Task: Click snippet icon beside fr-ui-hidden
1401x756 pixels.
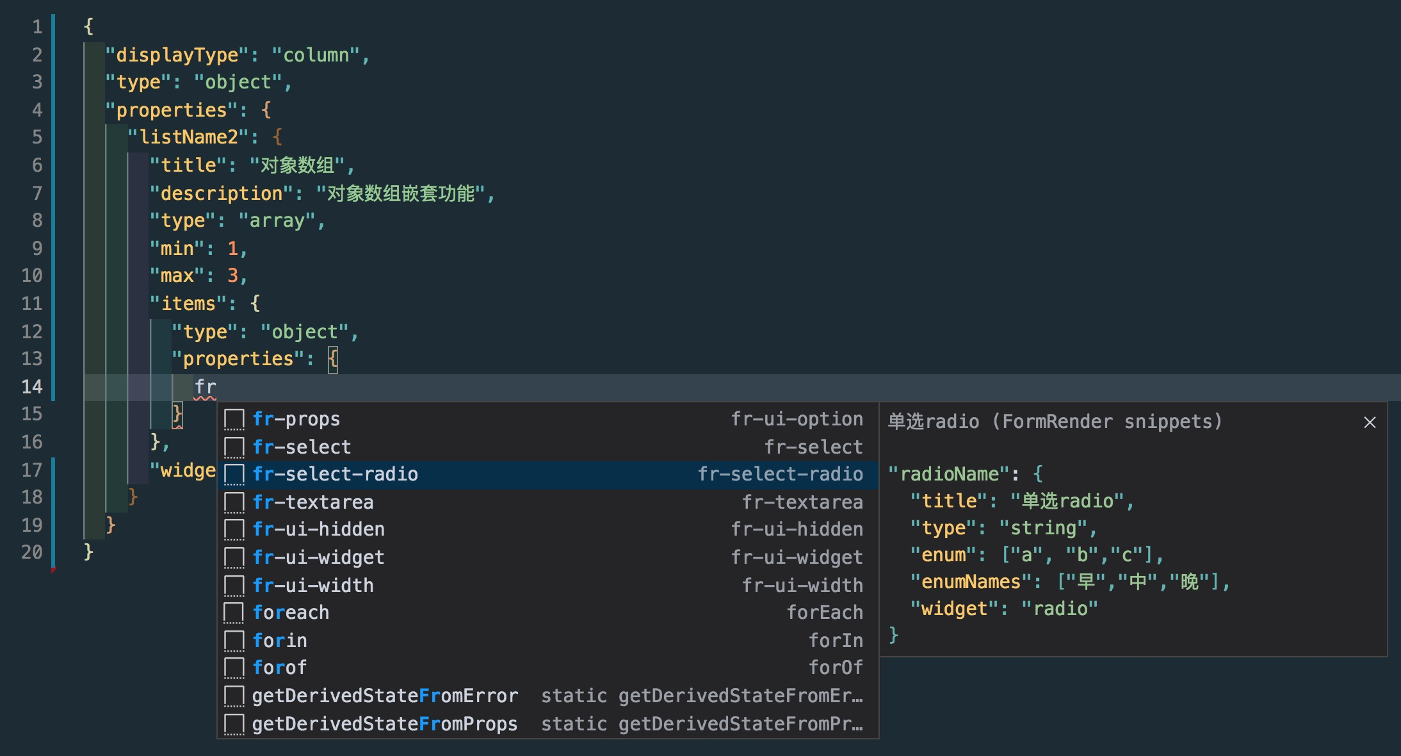Action: pos(234,530)
